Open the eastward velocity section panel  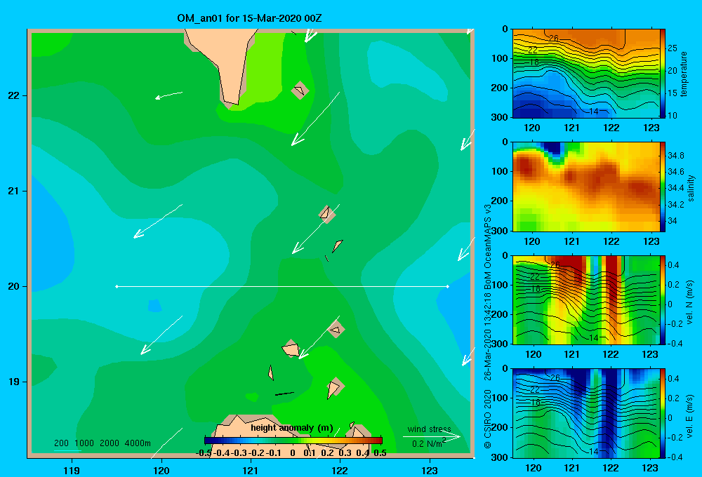point(586,413)
